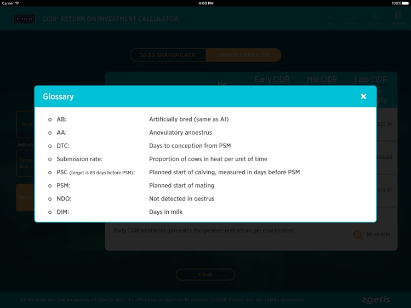Viewport: 411px width, 308px height.
Task: Tap the $49.88 value
Action: click(x=384, y=157)
